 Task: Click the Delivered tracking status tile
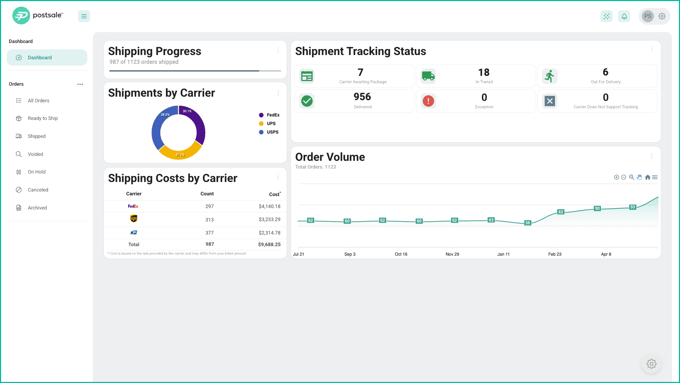[354, 101]
